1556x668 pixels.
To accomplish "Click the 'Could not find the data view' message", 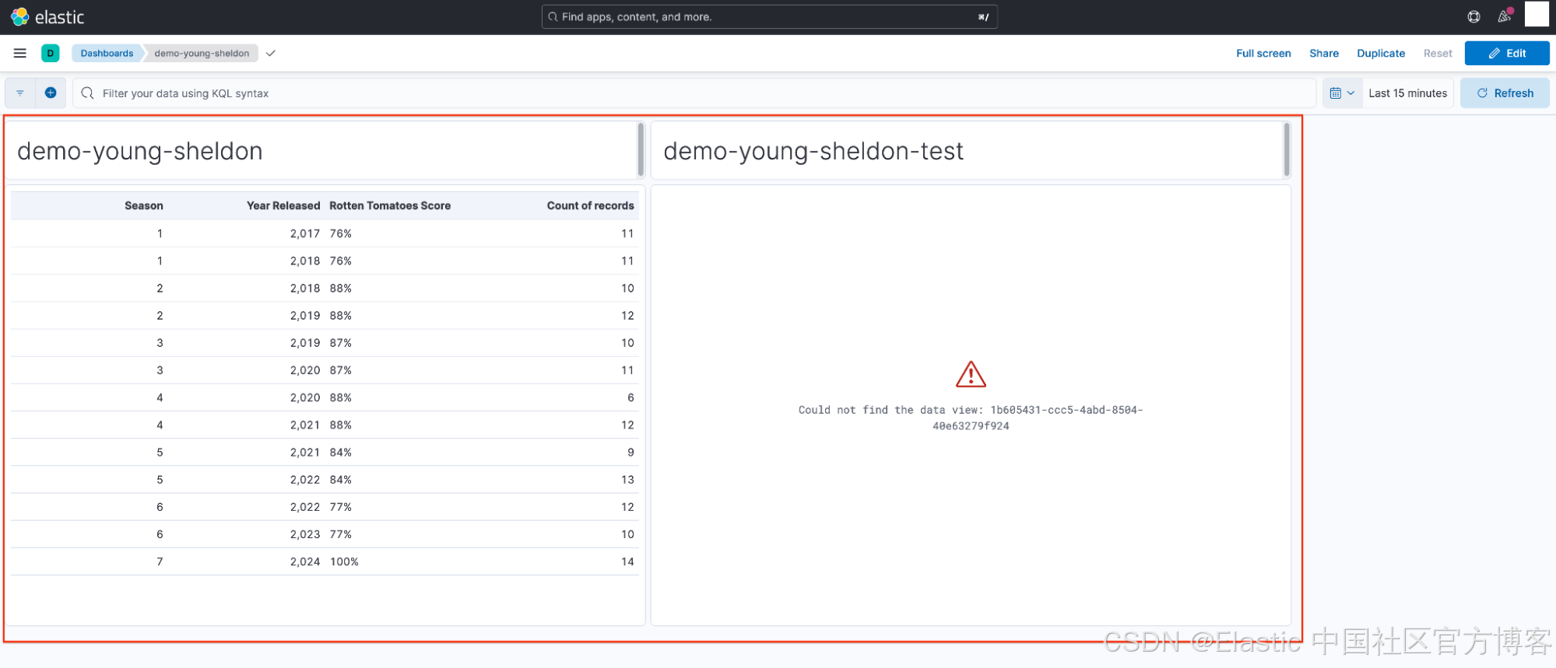I will [971, 418].
